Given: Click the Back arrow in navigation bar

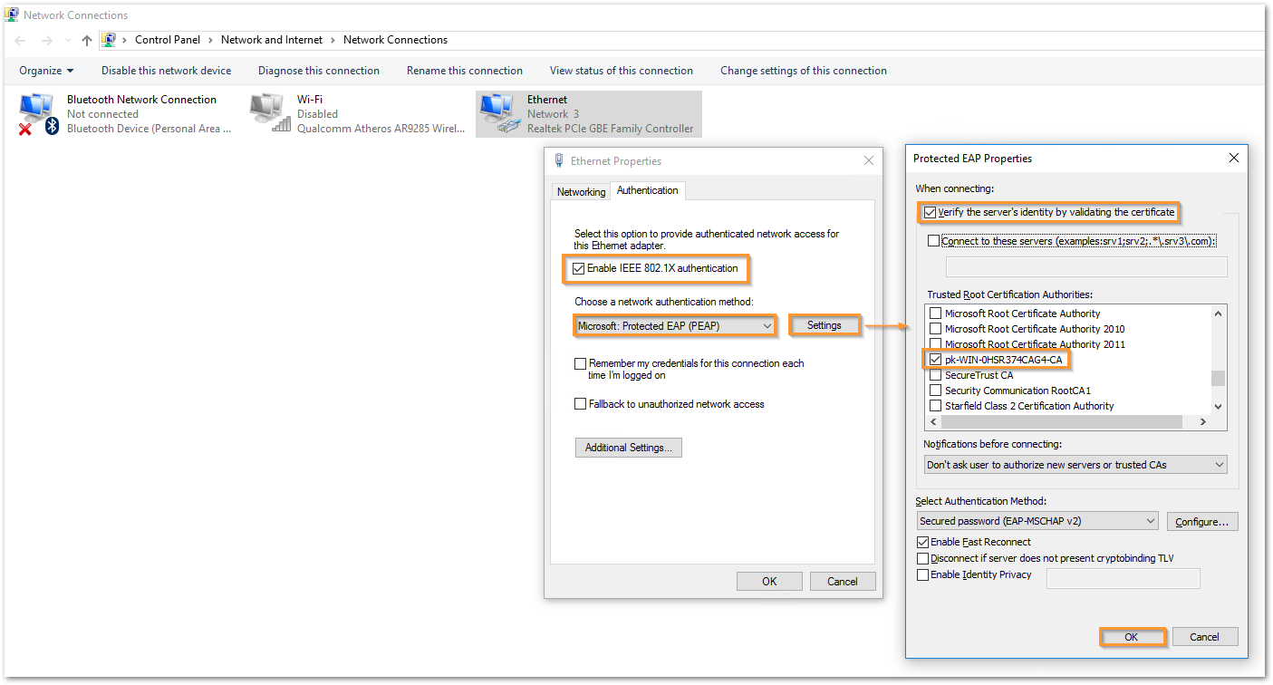Looking at the screenshot, I should [x=21, y=41].
